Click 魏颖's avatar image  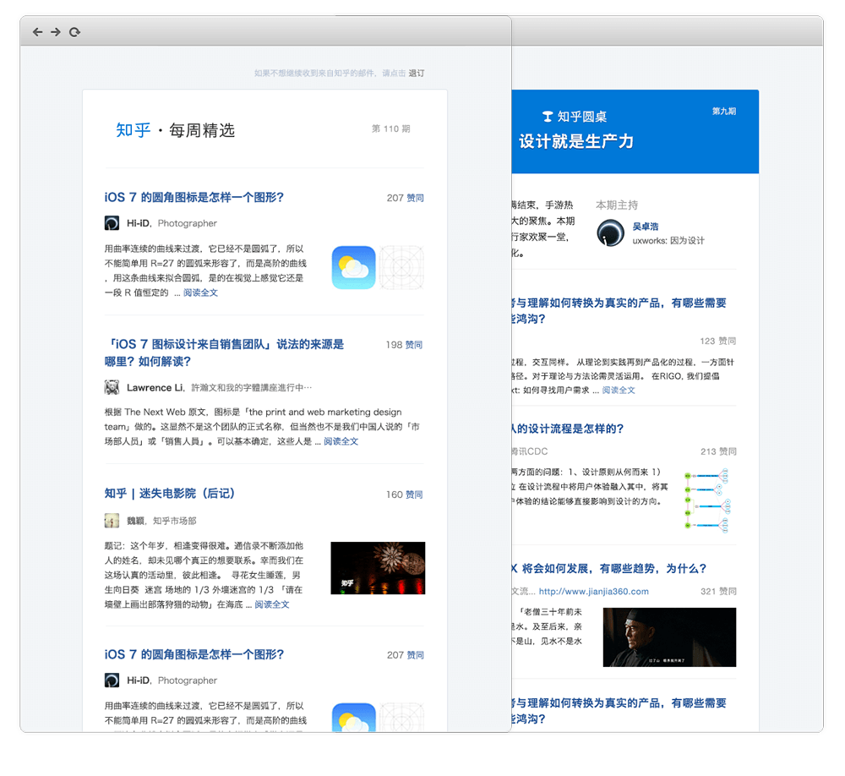tap(112, 521)
